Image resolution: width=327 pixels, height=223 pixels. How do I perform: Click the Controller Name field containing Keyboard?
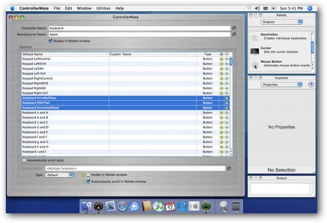point(140,28)
